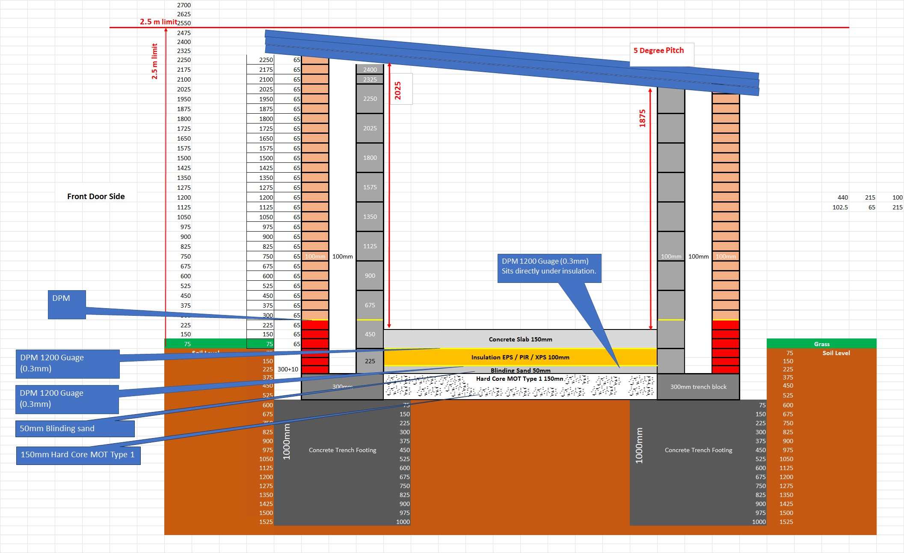904x553 pixels.
Task: Click the 'Front Door Side' label cell
Action: click(x=96, y=197)
